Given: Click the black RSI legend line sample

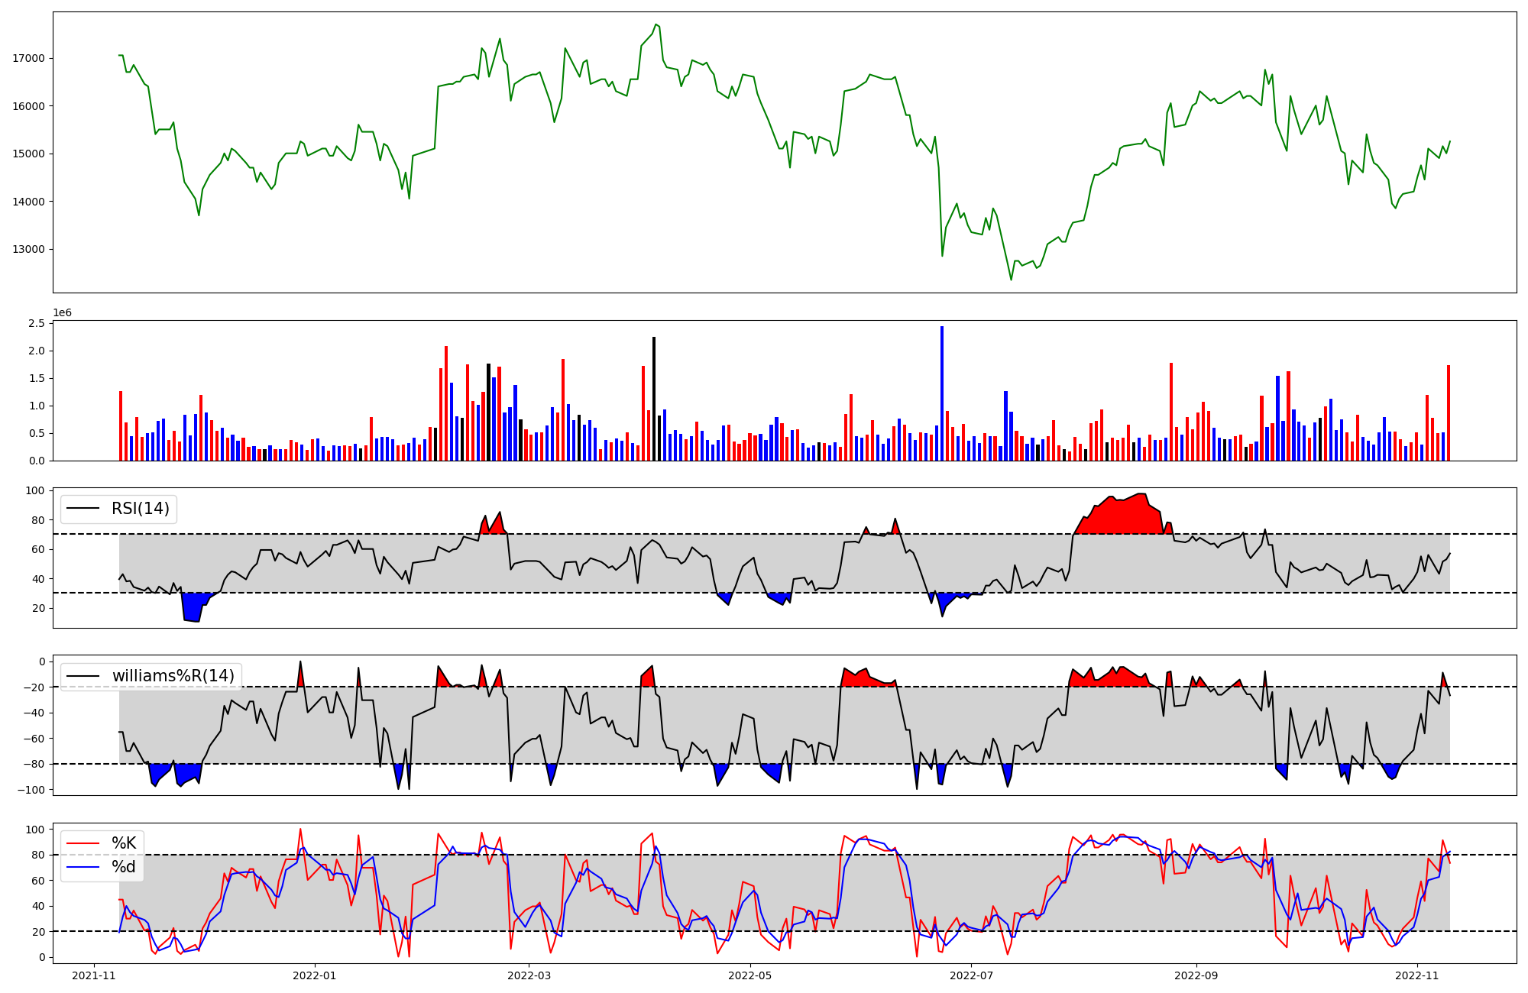Looking at the screenshot, I should point(83,509).
